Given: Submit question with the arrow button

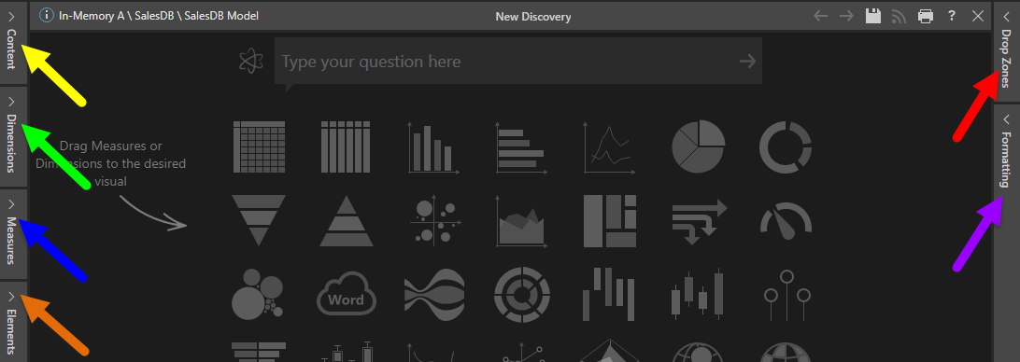Looking at the screenshot, I should [748, 62].
